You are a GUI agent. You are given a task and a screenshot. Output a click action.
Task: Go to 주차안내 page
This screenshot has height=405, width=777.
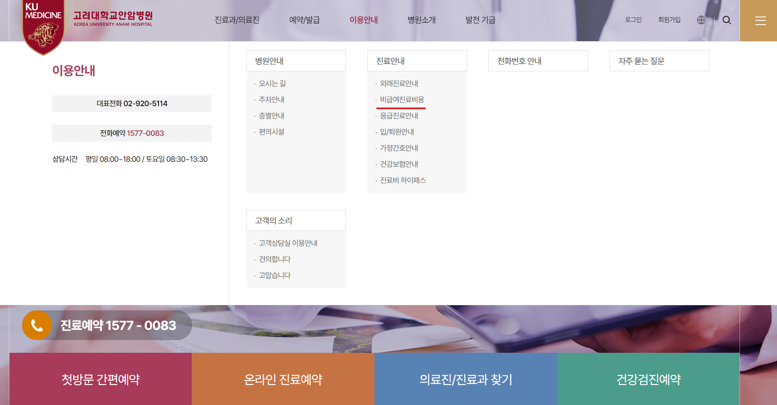pos(272,100)
